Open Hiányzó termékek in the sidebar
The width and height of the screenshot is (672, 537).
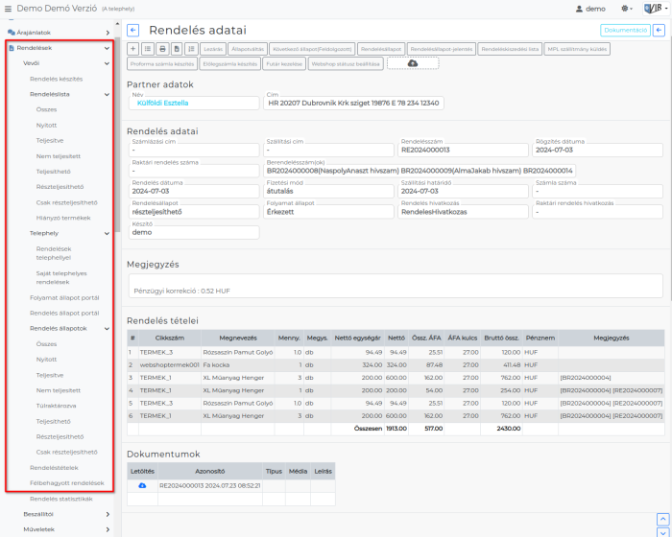point(62,218)
